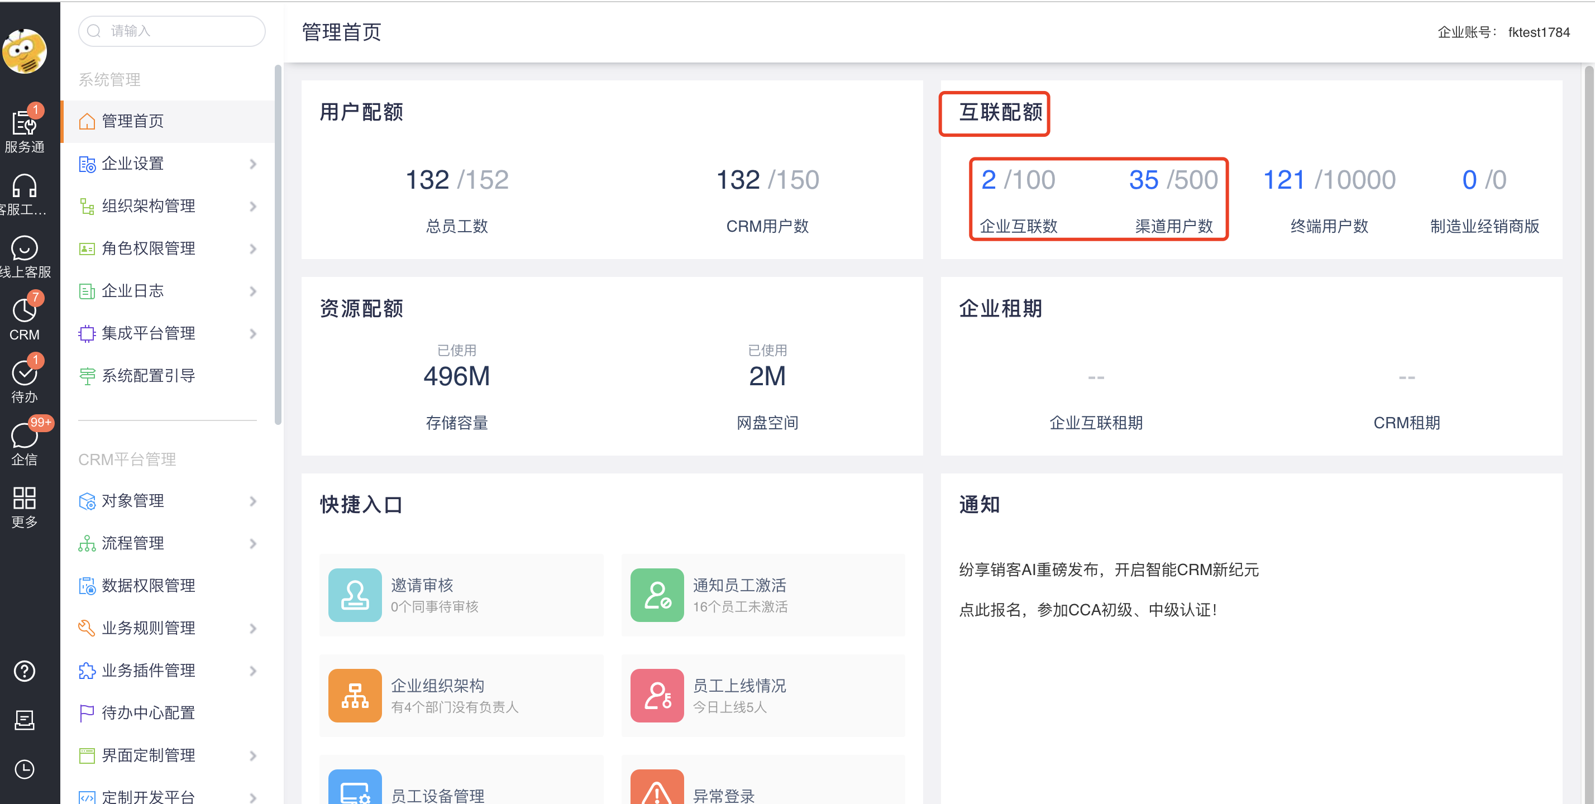Click the search magnifier icon
1595x804 pixels.
click(x=94, y=31)
